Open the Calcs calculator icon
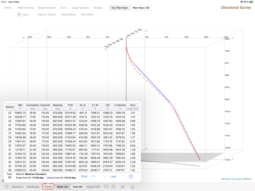255x191 pixels. click(19, 15)
